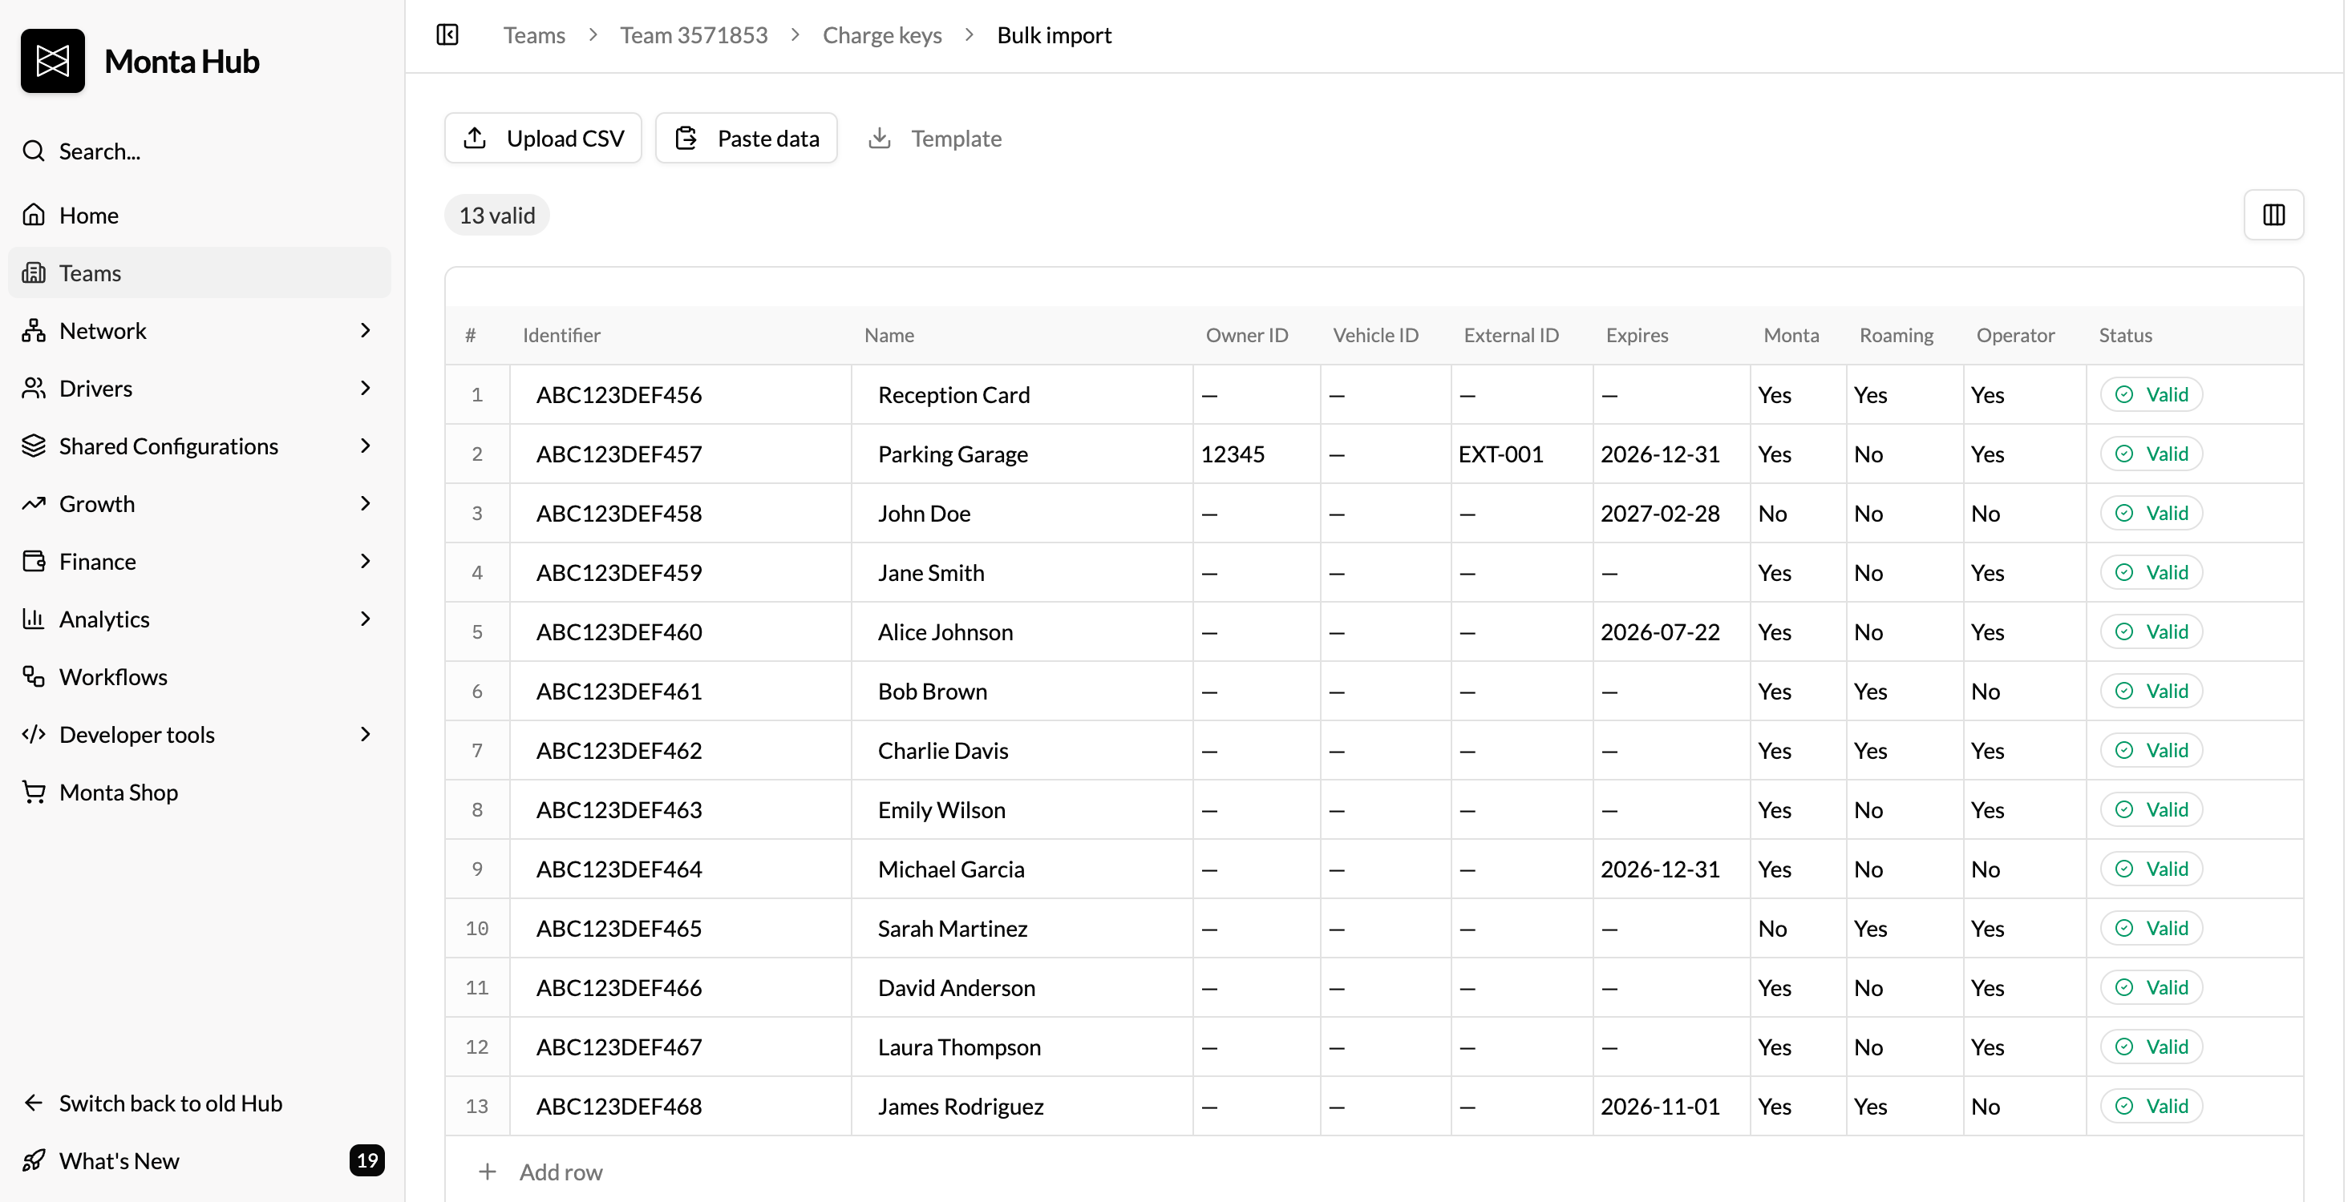Select identifier cell ABC123DEF457

coord(681,454)
